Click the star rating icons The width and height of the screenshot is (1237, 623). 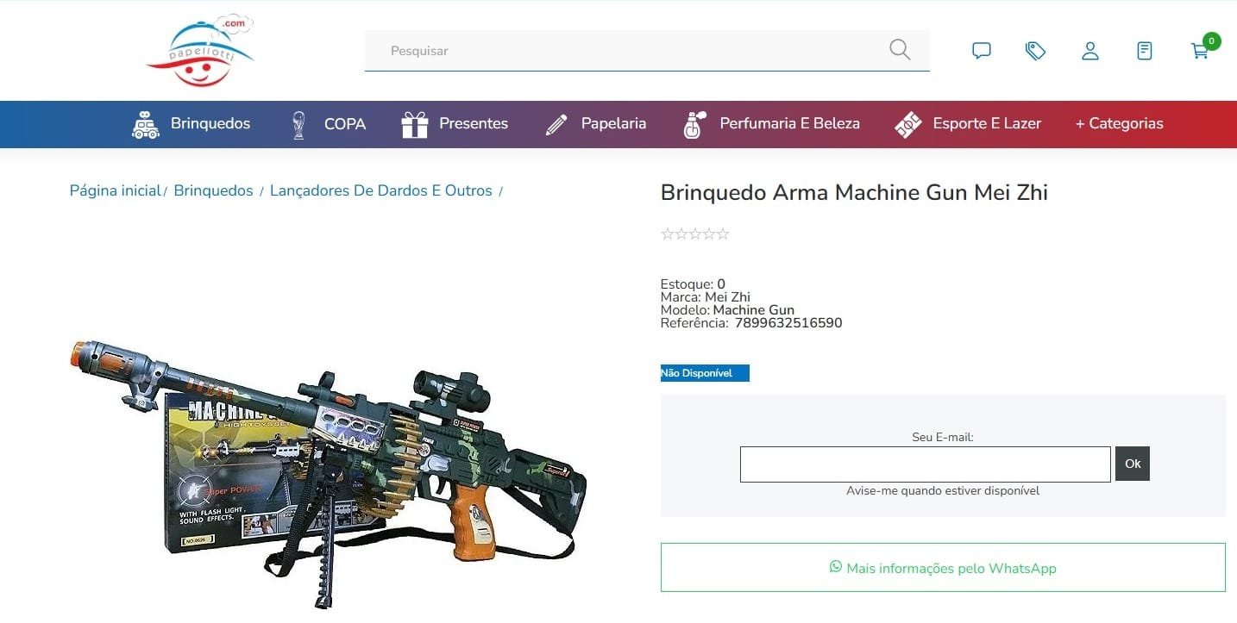695,234
